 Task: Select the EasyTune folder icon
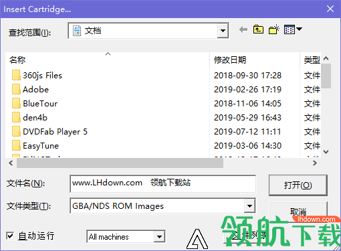[16, 145]
